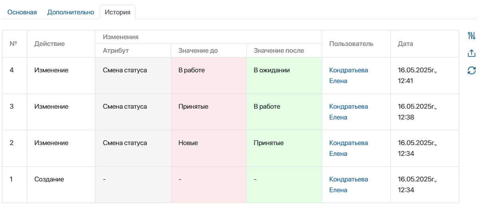Click the Значение после column header

[x=279, y=51]
